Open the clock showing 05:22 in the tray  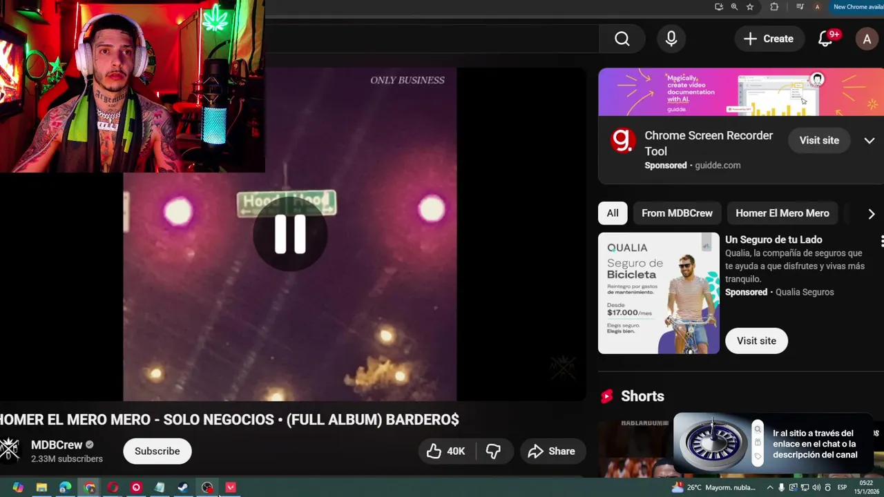click(x=866, y=487)
